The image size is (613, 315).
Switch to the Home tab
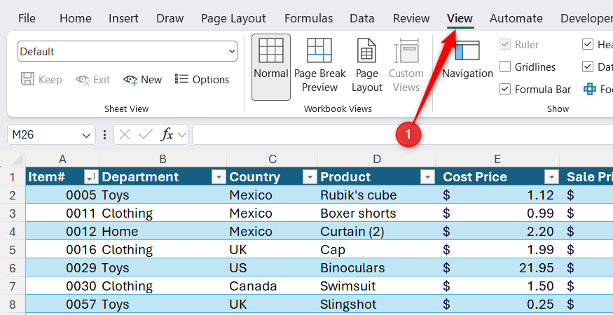click(76, 18)
